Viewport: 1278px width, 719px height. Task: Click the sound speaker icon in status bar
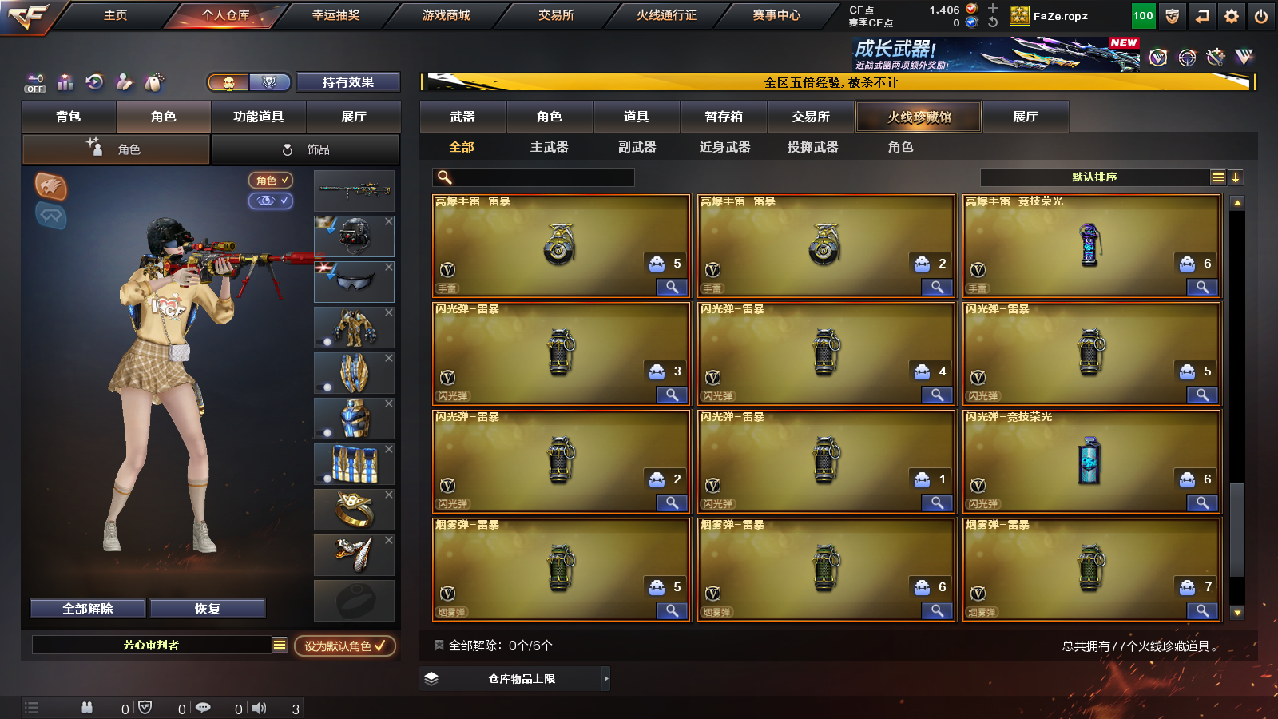tap(259, 708)
